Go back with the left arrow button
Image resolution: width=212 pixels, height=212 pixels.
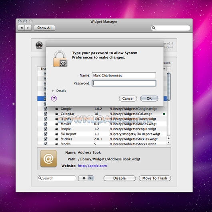(x=21, y=28)
